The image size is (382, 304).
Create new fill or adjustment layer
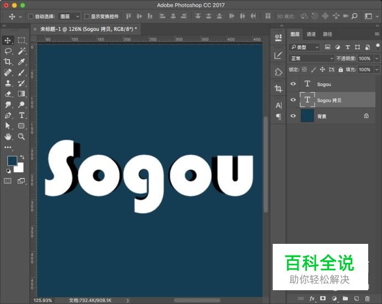335,298
